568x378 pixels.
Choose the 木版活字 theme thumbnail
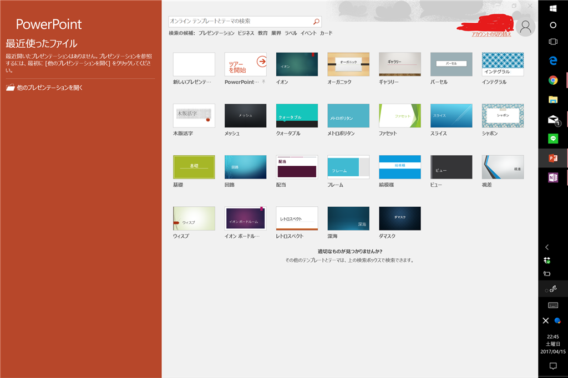click(194, 115)
